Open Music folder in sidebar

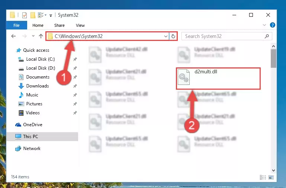pyautogui.click(x=32, y=95)
